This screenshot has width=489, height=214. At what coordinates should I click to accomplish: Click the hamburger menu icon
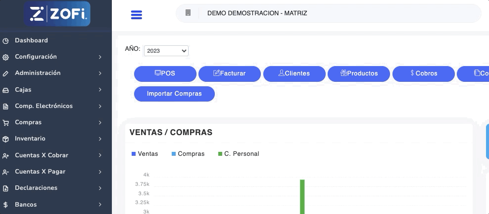click(137, 15)
